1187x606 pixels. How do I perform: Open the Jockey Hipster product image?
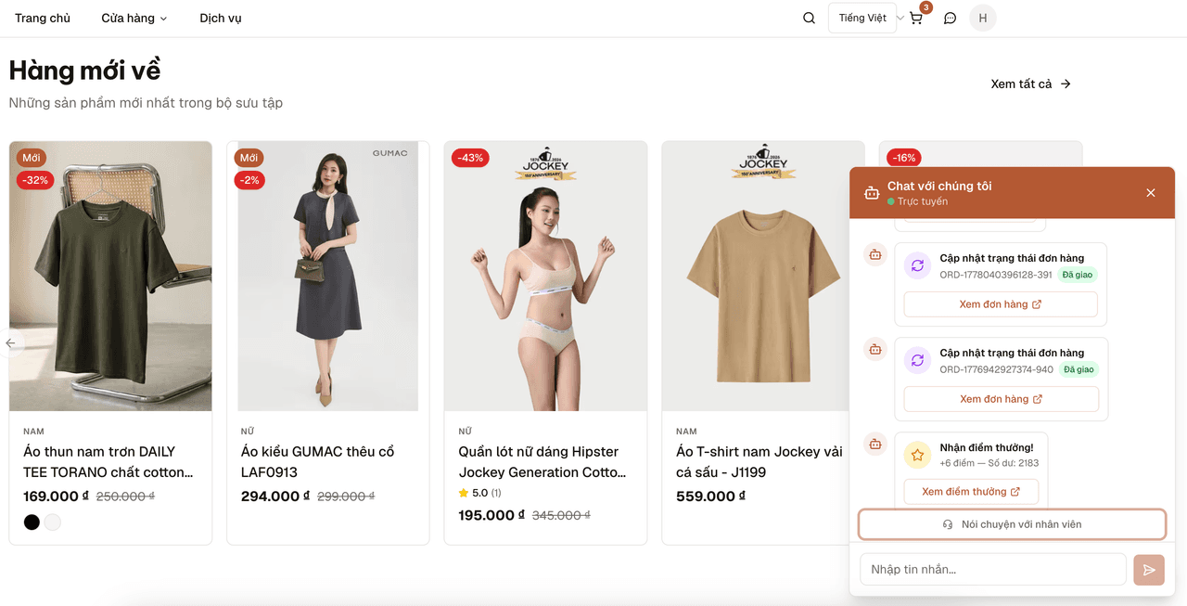coord(545,276)
